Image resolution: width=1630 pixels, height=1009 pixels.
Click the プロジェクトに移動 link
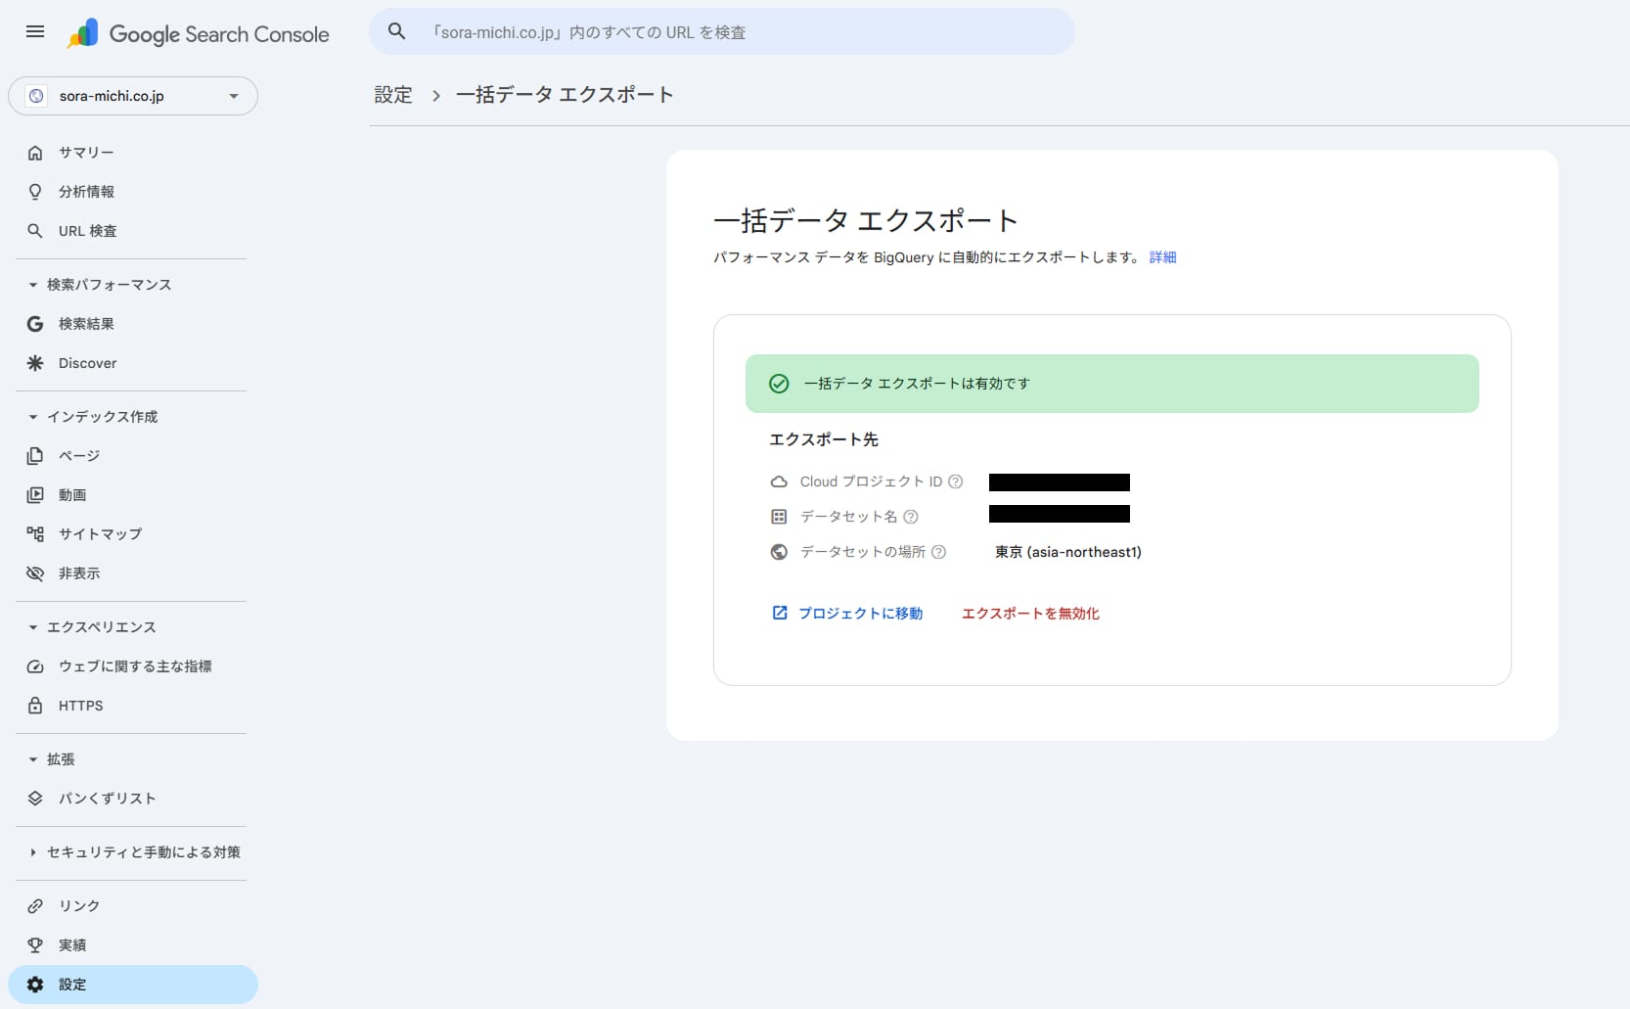860,614
